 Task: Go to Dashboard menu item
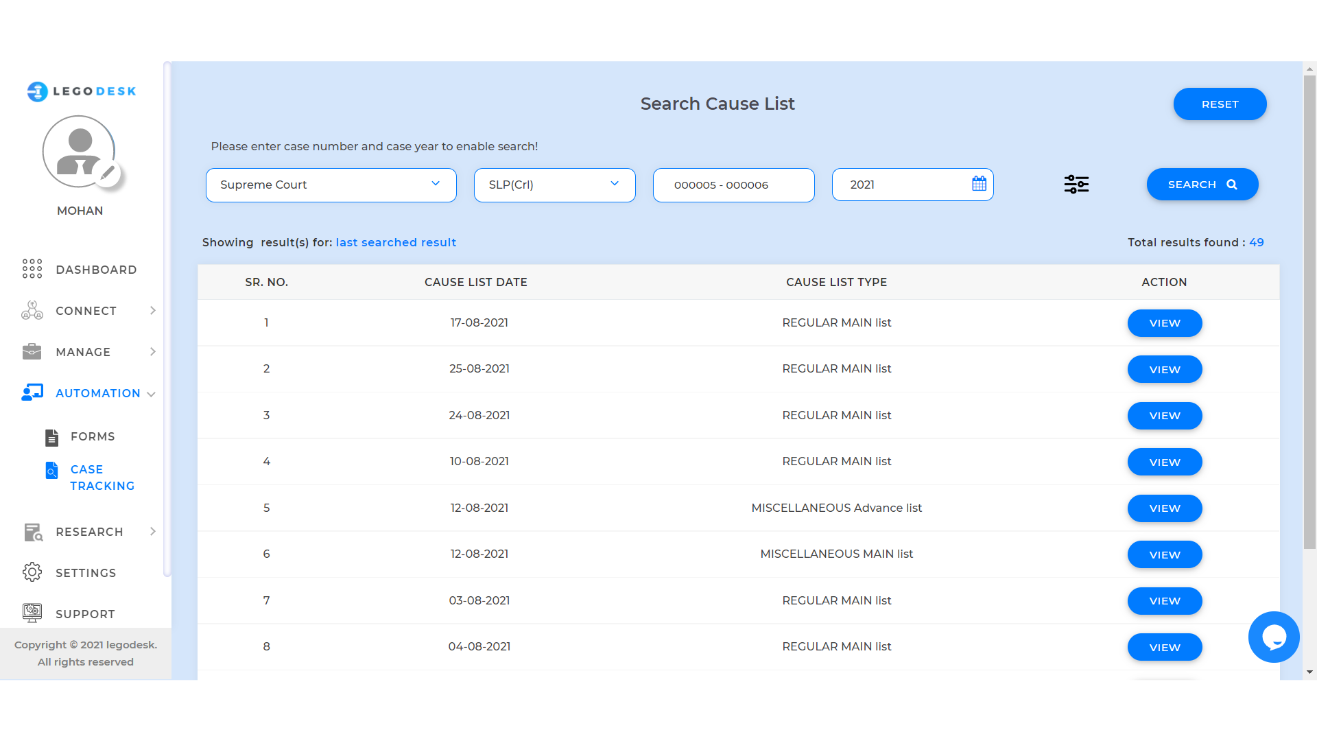click(x=96, y=270)
